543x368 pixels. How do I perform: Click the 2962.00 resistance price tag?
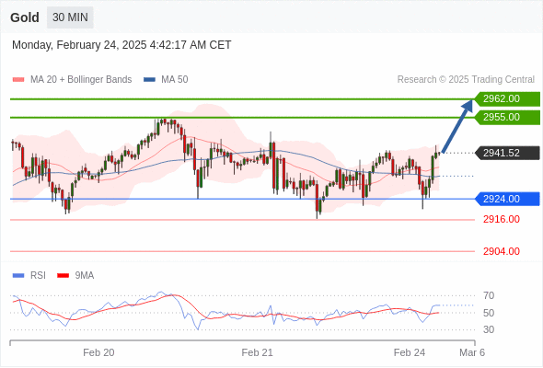coord(507,99)
